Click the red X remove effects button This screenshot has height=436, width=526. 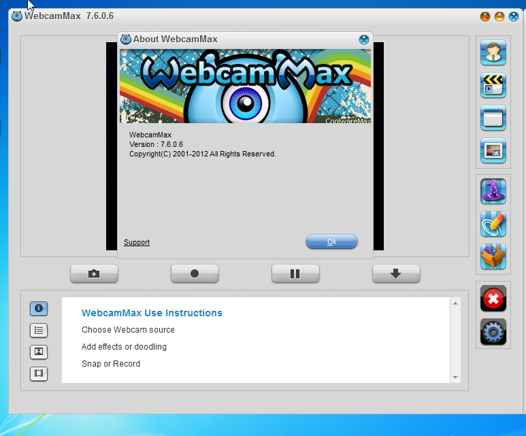tap(493, 298)
